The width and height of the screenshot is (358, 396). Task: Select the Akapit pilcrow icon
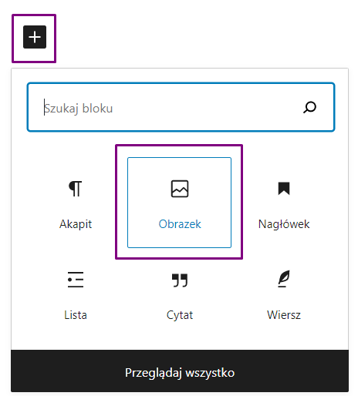pyautogui.click(x=76, y=189)
